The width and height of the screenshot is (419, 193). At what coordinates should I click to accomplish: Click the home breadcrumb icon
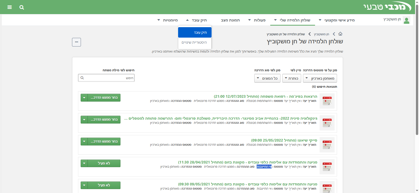point(340,34)
